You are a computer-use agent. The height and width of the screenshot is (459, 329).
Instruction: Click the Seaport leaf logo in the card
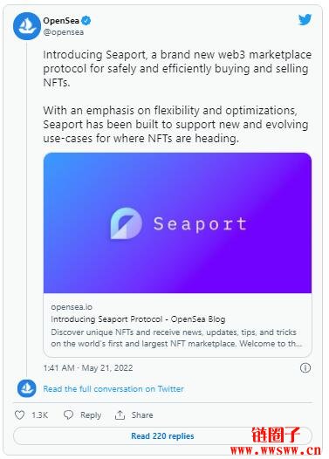127,223
